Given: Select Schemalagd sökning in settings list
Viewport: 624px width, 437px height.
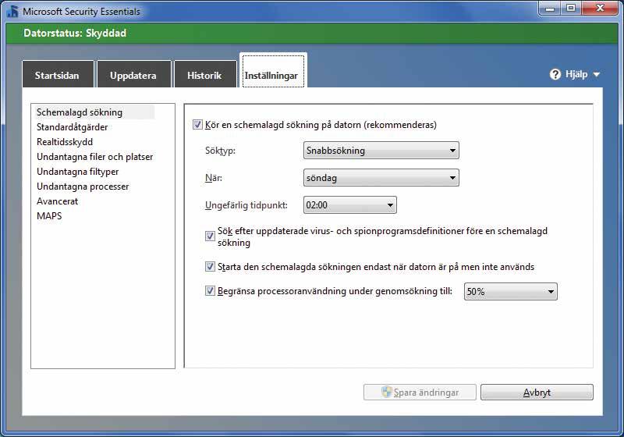Looking at the screenshot, I should pos(94,112).
